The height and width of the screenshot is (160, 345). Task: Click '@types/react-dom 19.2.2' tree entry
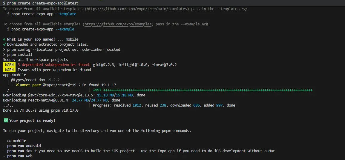click(36, 80)
